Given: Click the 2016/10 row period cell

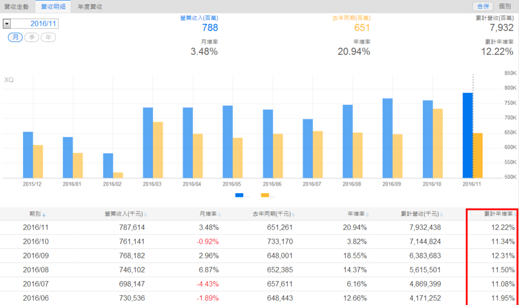Looking at the screenshot, I should 36,242.
